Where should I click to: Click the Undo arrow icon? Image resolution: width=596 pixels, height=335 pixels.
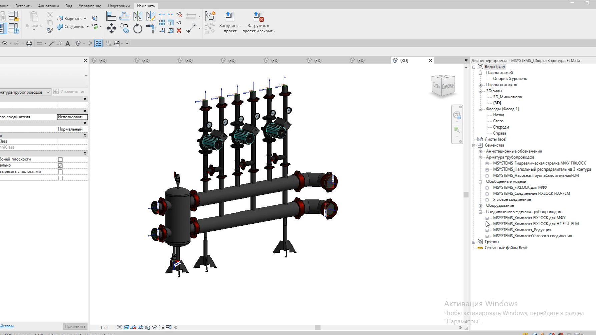[5, 43]
